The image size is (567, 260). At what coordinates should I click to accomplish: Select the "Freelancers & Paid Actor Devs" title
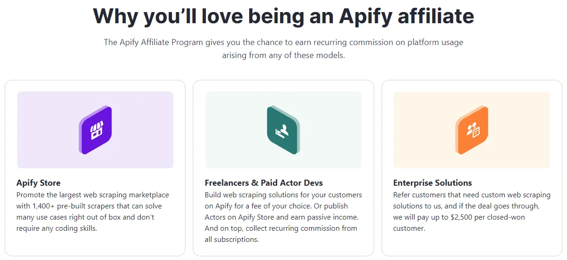click(x=264, y=183)
